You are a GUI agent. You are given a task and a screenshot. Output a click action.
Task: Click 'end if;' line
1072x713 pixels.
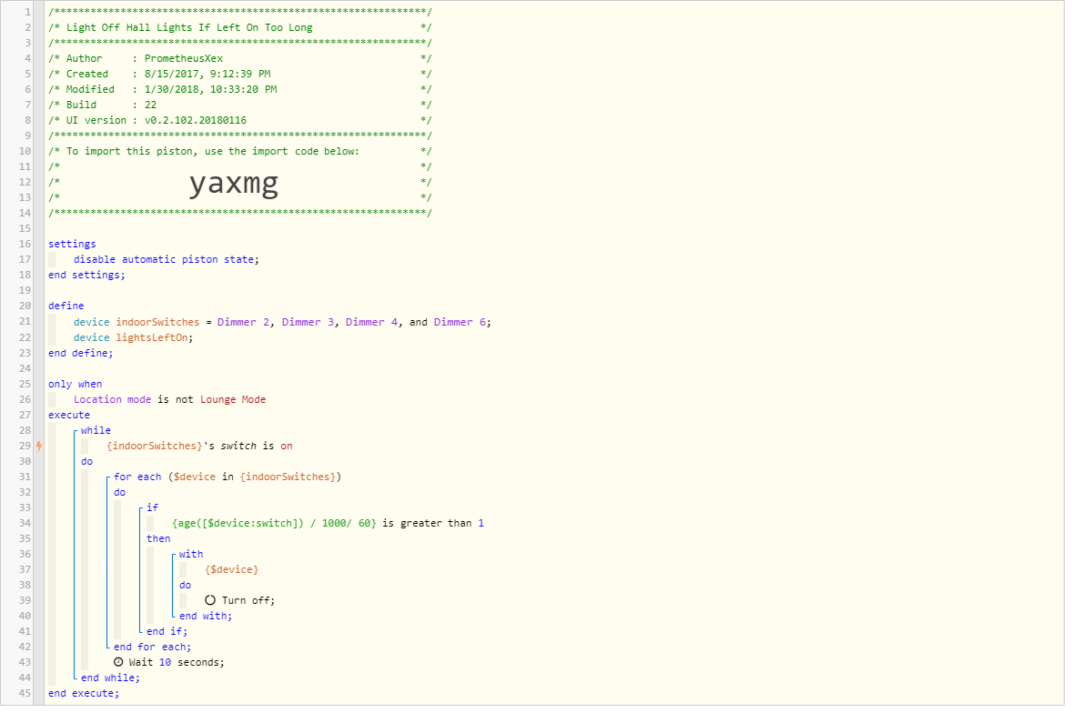click(x=167, y=632)
